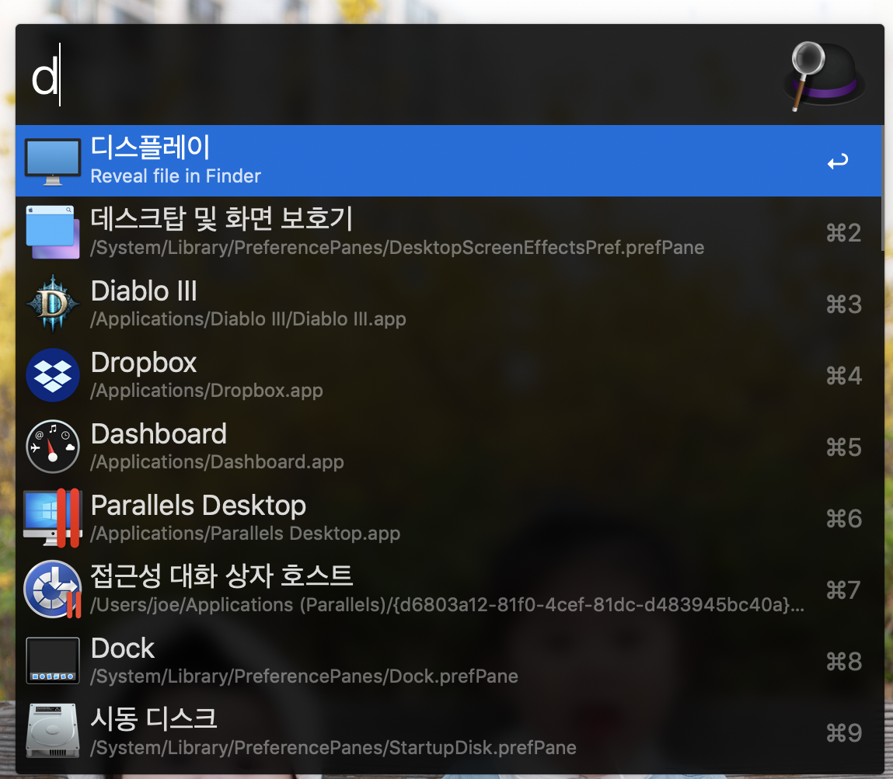Screen dimensions: 893x779
Task: Click the Dropbox app icon
Action: [52, 375]
